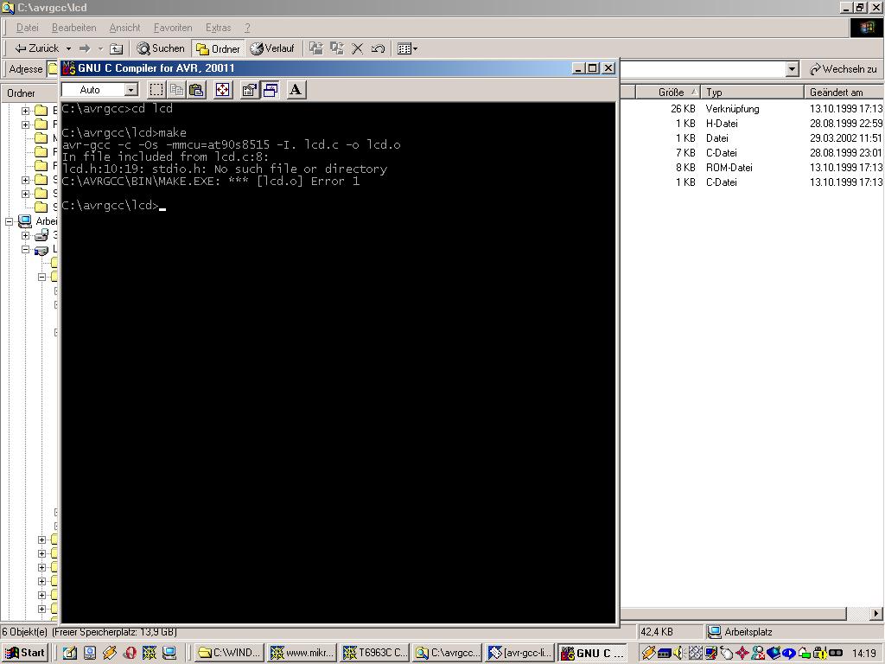The width and height of the screenshot is (885, 664).
Task: Click the 14:19 system clock
Action: 864,654
